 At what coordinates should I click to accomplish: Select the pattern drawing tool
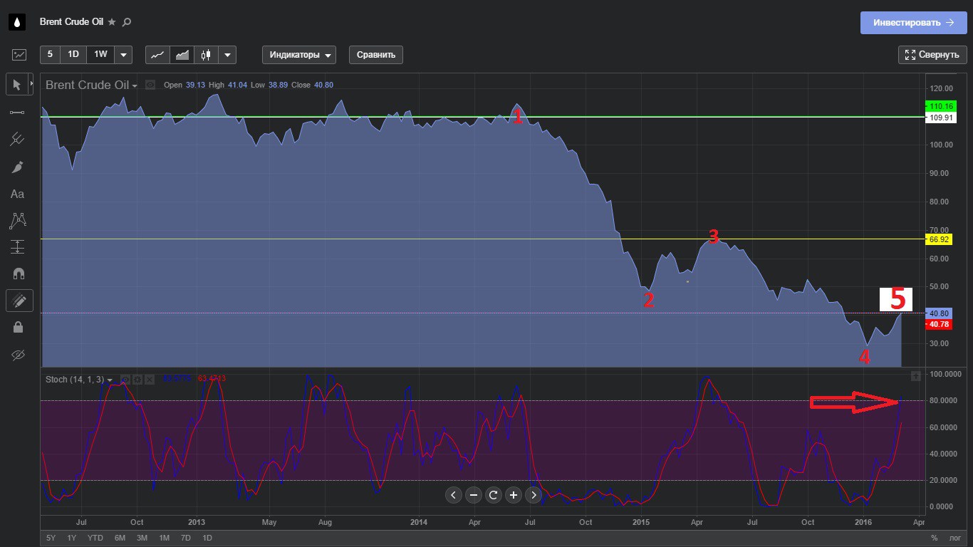click(x=17, y=221)
